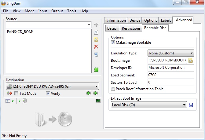This screenshot has width=205, height=140.
Task: Enable Test Mode checkbox
Action: click(x=16, y=94)
